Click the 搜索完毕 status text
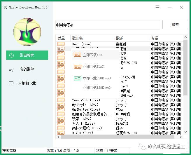191x155 pixels. [9, 151]
